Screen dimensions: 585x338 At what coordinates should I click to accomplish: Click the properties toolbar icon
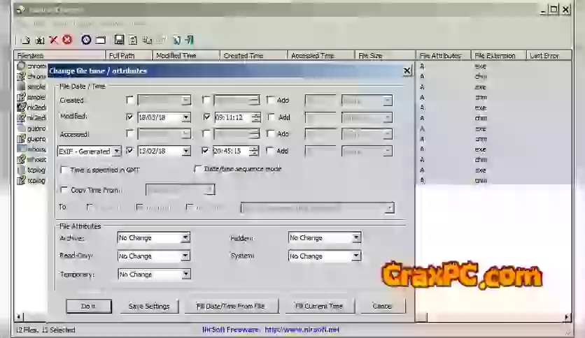[176, 40]
